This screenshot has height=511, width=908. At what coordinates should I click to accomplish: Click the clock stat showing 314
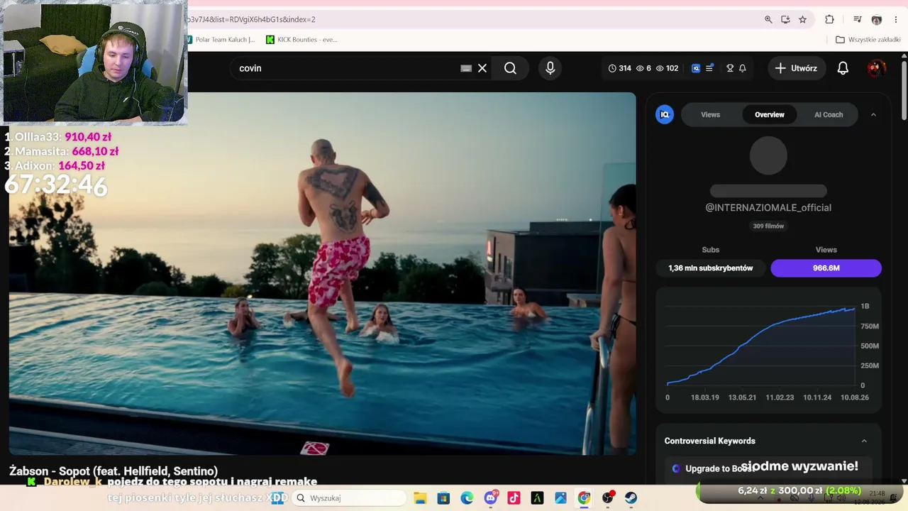click(x=620, y=68)
